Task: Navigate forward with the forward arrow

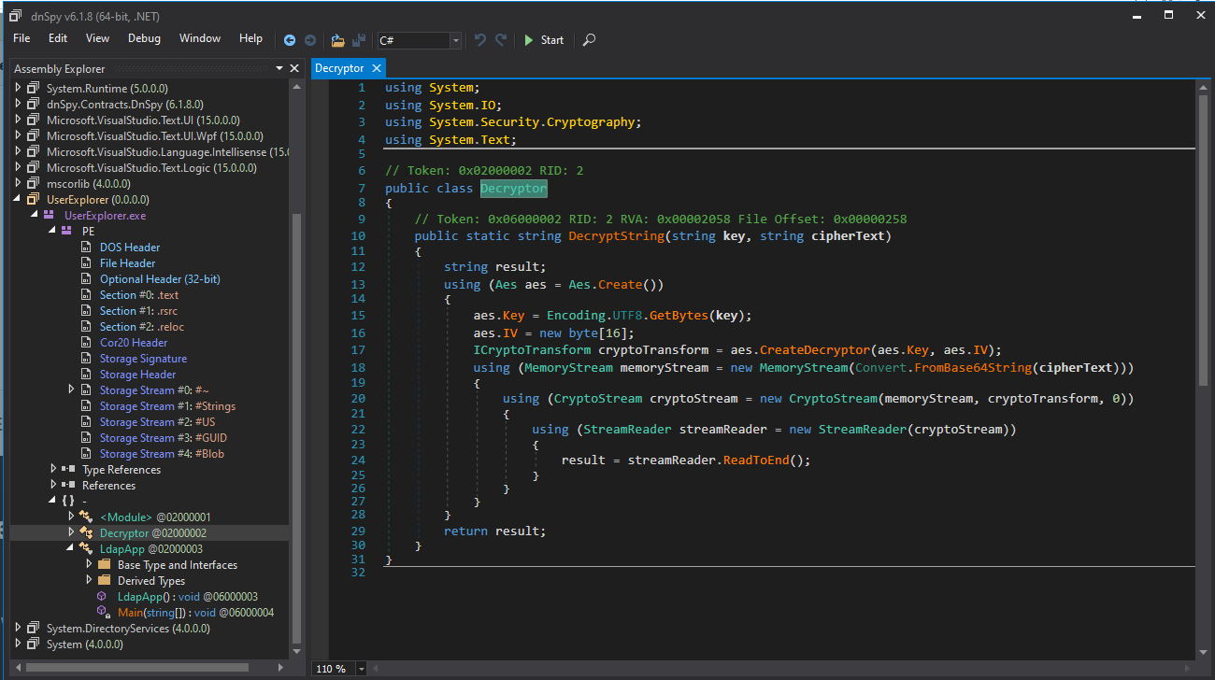Action: click(309, 40)
